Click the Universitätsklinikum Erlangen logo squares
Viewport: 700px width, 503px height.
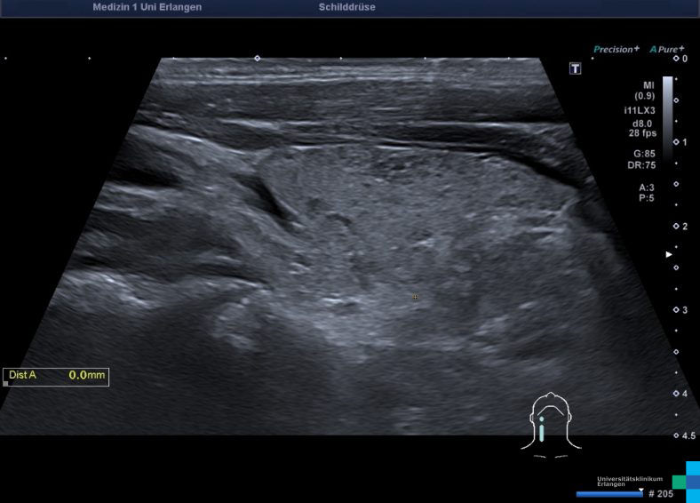point(686,481)
